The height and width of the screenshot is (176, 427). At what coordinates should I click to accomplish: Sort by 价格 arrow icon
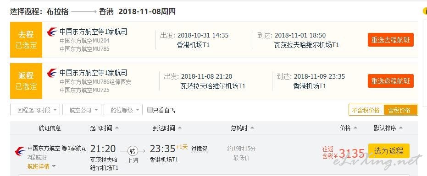click(355, 128)
